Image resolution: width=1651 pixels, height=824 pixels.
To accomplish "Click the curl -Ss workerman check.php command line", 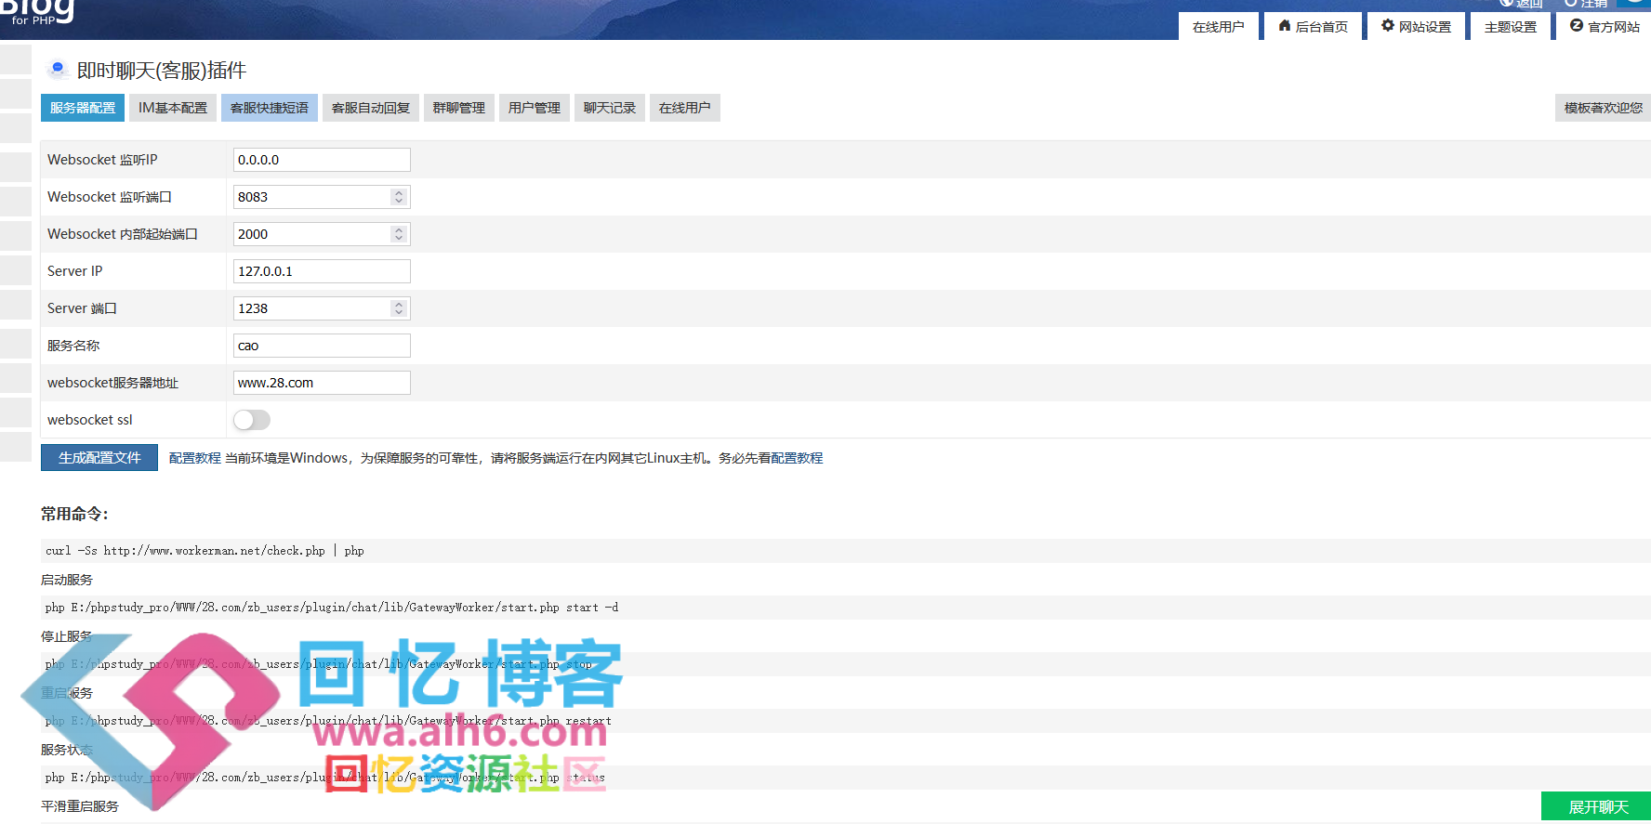I will tap(846, 551).
